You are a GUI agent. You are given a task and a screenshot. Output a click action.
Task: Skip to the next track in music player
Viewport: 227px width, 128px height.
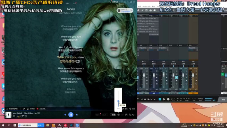click(77, 115)
